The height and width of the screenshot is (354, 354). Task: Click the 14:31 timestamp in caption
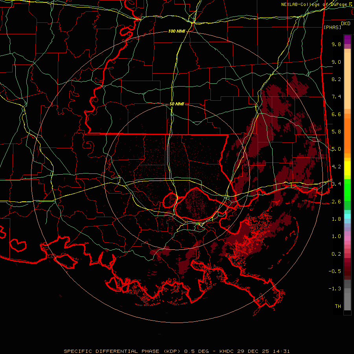(x=280, y=351)
